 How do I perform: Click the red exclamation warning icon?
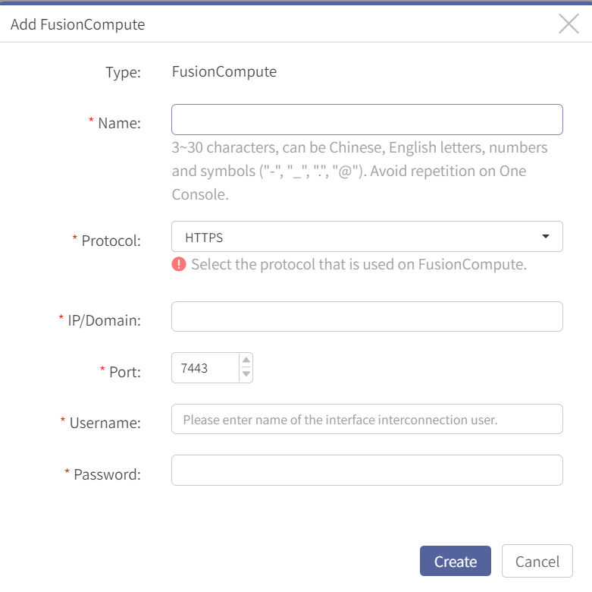pos(179,264)
